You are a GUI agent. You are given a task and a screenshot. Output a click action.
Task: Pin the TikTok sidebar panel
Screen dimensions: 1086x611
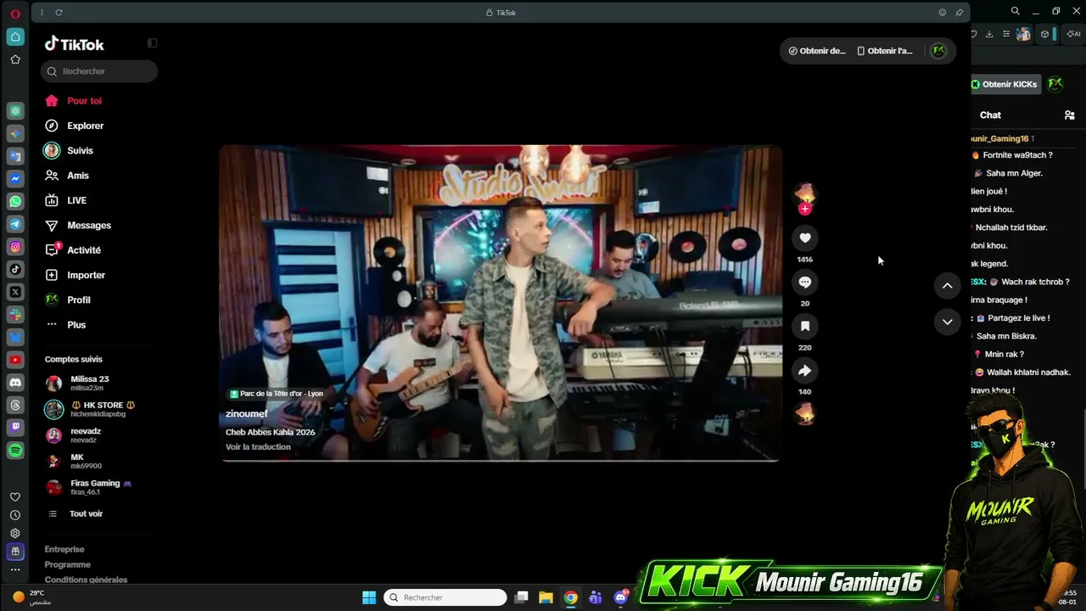tap(959, 13)
